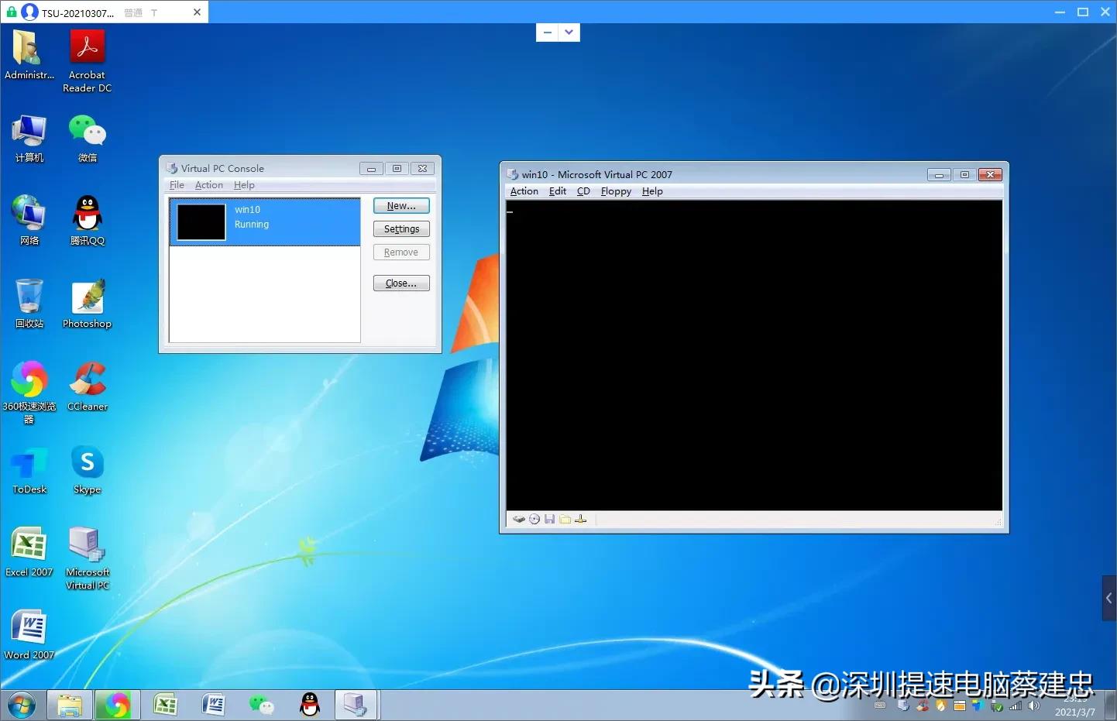
Task: Click the Settings button in Virtual PC Console
Action: click(x=401, y=229)
